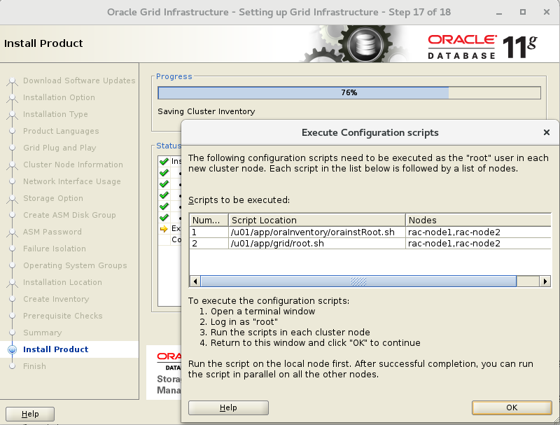Click the nodes cell for script 1
Screen dimensions: 560x425
coord(478,232)
